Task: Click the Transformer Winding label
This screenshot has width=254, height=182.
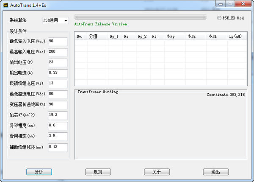Action: [x=98, y=92]
